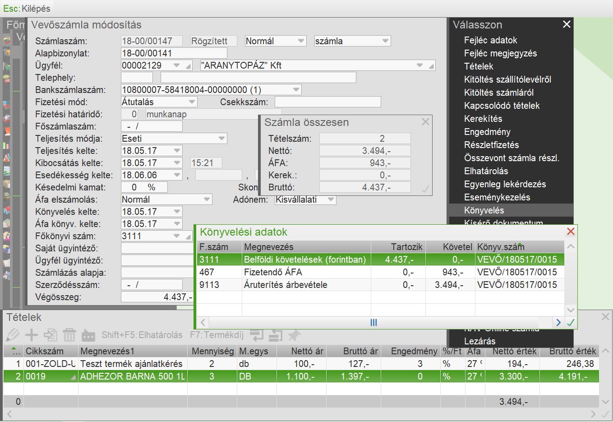Open the Bankszámlaszám dropdown
Screen dimensions: 613x422
296,90
